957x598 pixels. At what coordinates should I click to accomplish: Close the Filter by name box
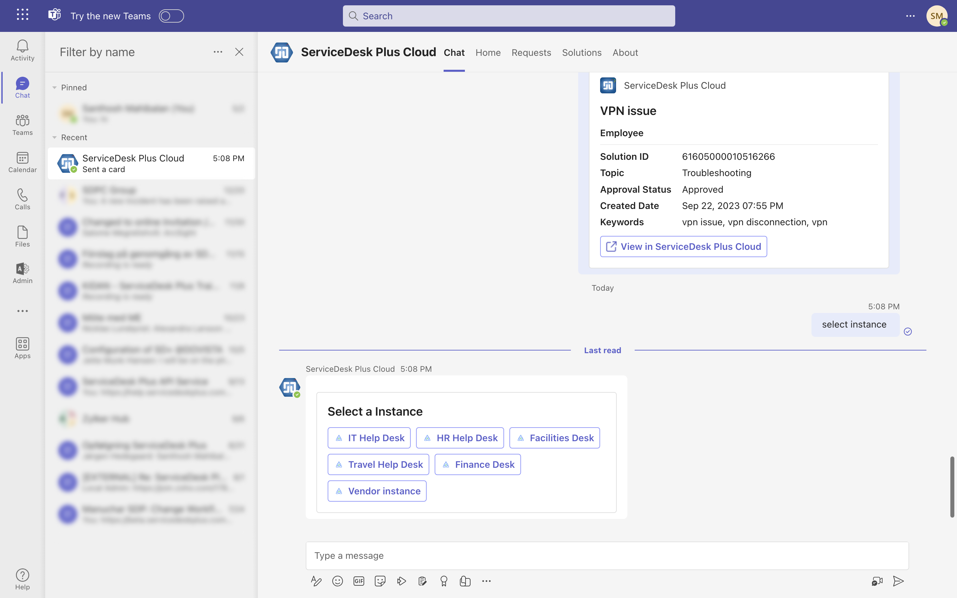point(239,52)
